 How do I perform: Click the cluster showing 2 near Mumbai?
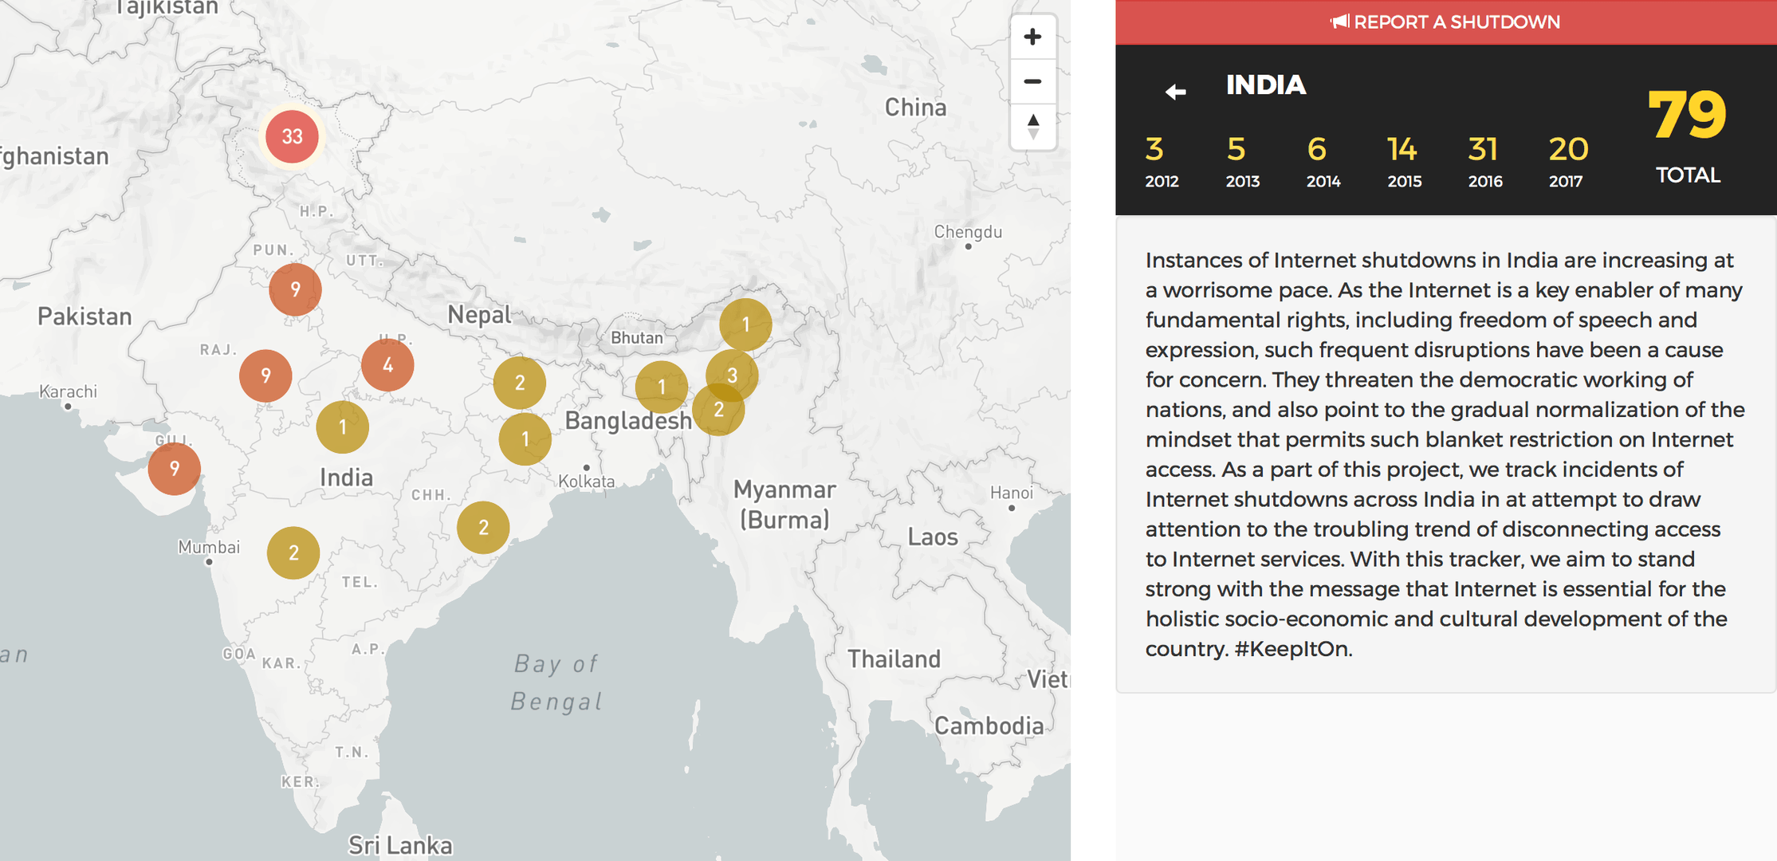point(293,552)
